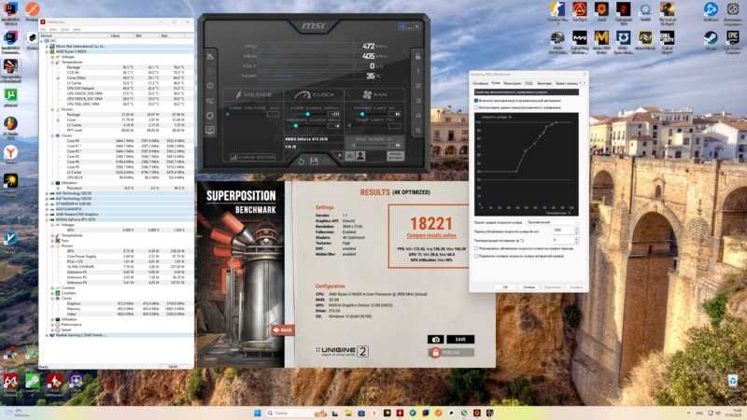The width and height of the screenshot is (747, 420).
Task: Click SAVE in Superposition results
Action: pyautogui.click(x=460, y=339)
